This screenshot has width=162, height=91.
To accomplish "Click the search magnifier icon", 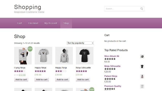I will 142,9.
